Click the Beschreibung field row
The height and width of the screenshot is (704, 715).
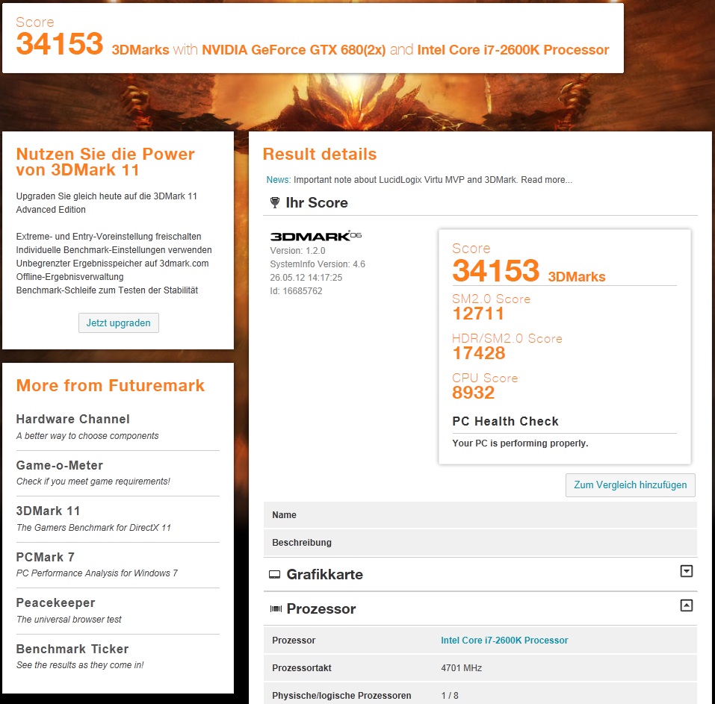tap(480, 543)
